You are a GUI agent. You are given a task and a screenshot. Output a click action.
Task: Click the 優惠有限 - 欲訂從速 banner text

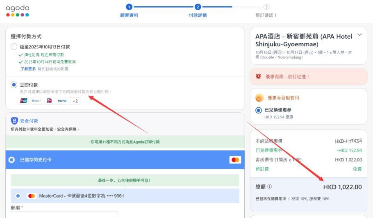(x=287, y=77)
